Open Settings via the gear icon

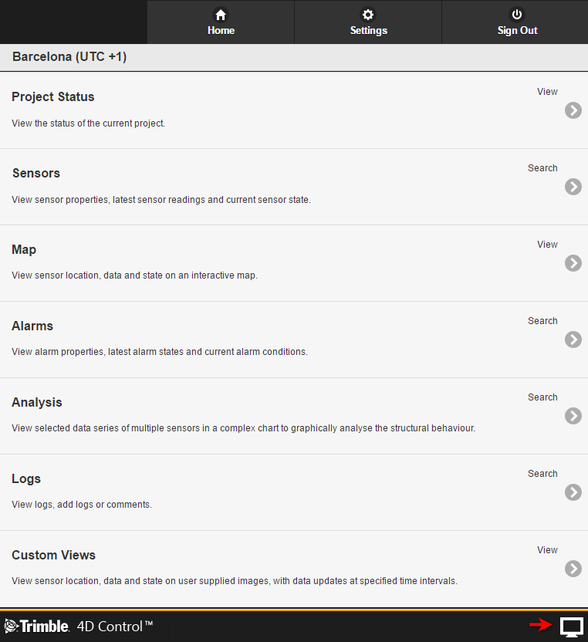[x=368, y=15]
